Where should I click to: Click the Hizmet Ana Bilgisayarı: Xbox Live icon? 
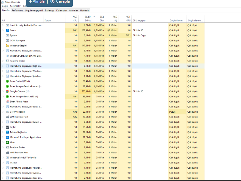tap(7, 178)
